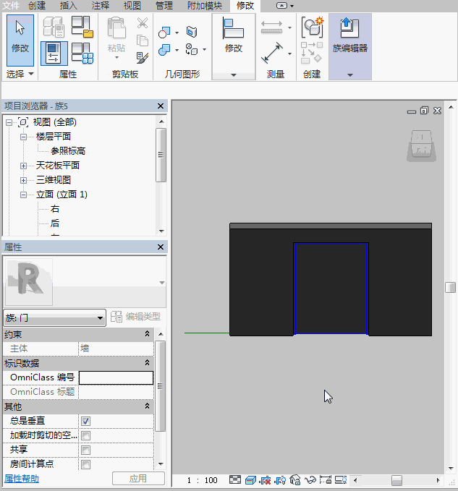This screenshot has height=491, width=458.
Task: Click the Detail Level icon
Action: pyautogui.click(x=235, y=480)
